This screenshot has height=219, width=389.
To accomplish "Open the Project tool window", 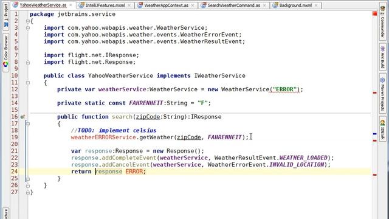I will click(5, 15).
